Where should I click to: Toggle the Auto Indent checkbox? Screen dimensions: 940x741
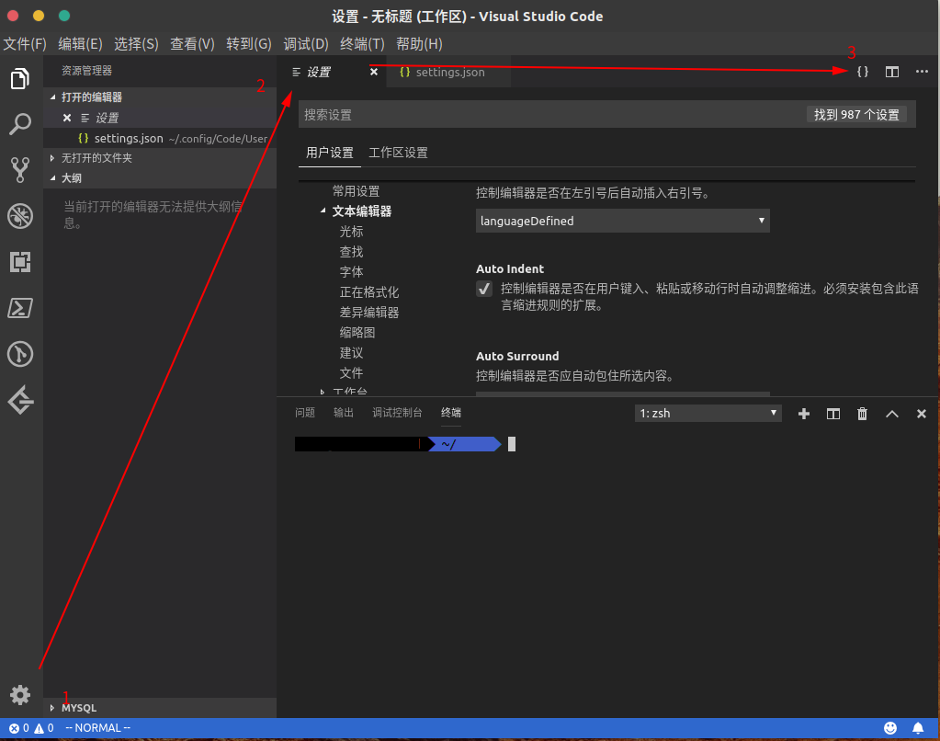484,289
